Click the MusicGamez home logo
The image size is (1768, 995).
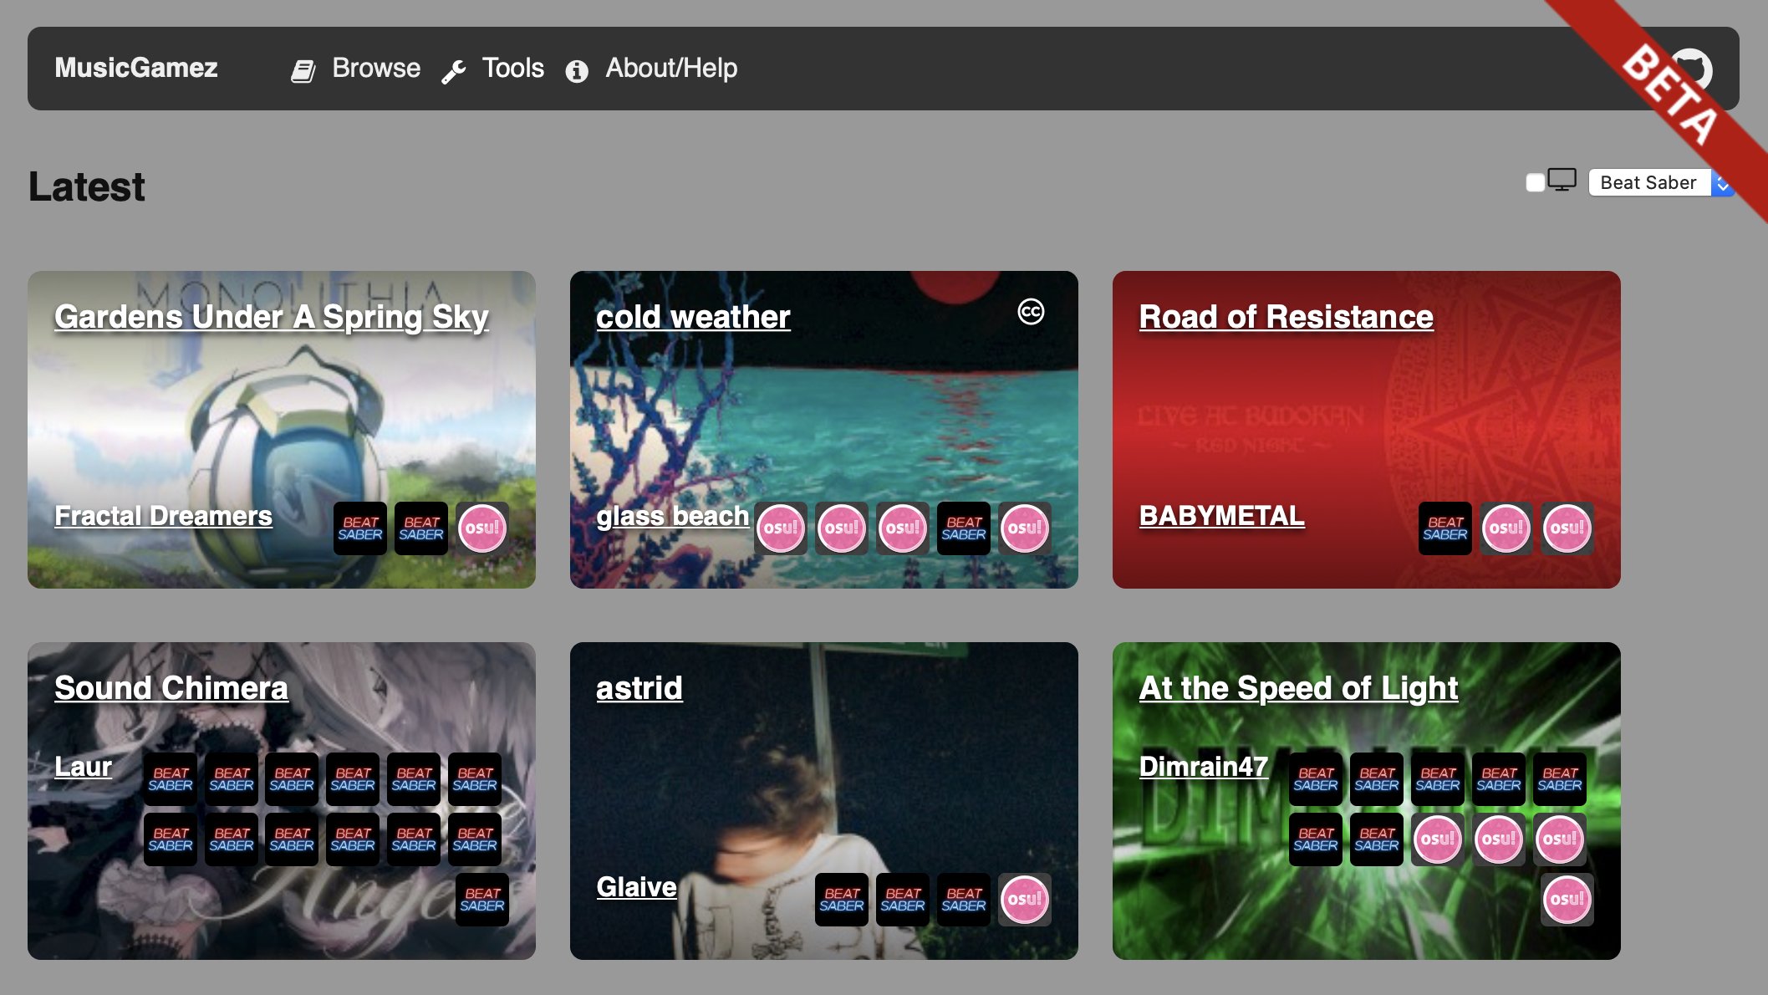(136, 68)
